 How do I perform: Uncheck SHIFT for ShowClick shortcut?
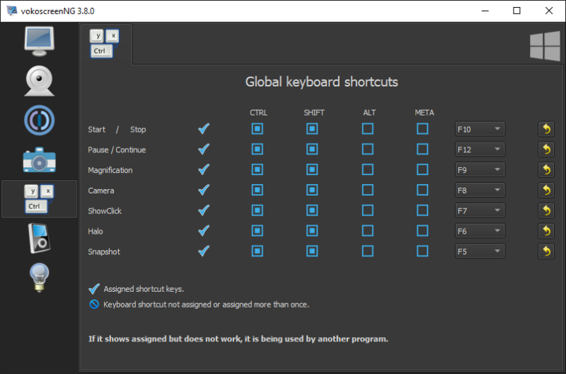312,210
